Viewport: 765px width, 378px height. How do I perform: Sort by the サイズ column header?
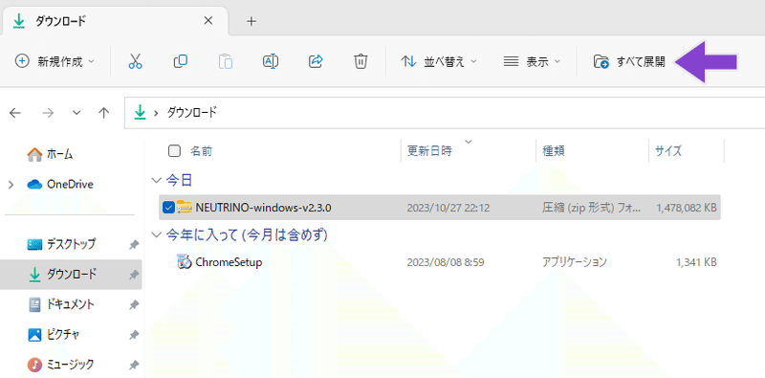(667, 151)
